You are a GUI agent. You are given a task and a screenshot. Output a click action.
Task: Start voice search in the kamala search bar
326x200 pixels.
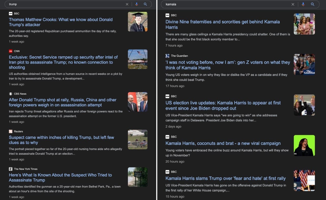[303, 4]
